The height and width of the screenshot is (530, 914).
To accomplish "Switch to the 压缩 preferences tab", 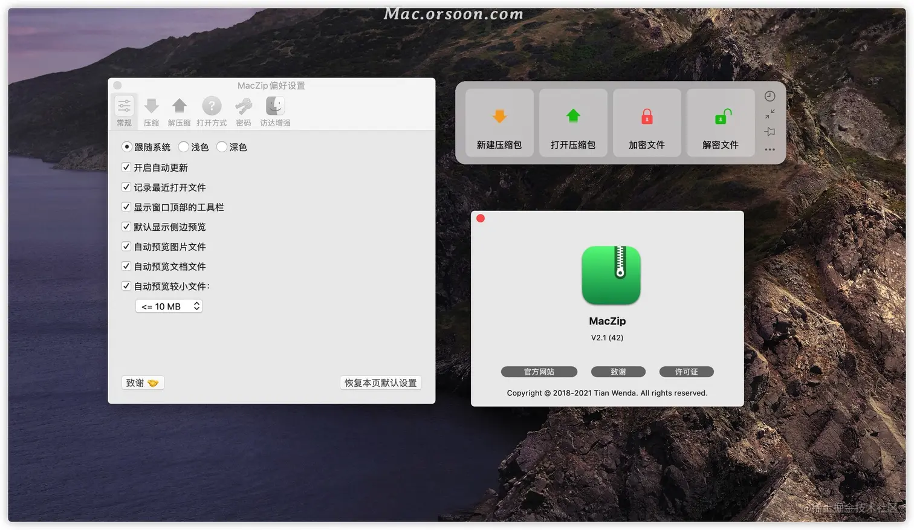I will (x=151, y=111).
